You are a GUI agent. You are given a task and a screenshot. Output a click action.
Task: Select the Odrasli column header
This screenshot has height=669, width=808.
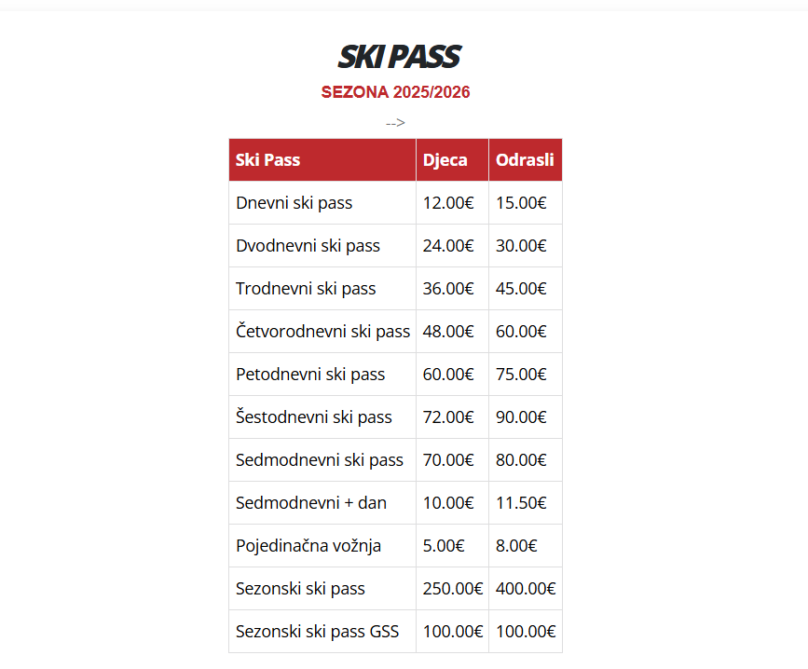(525, 159)
